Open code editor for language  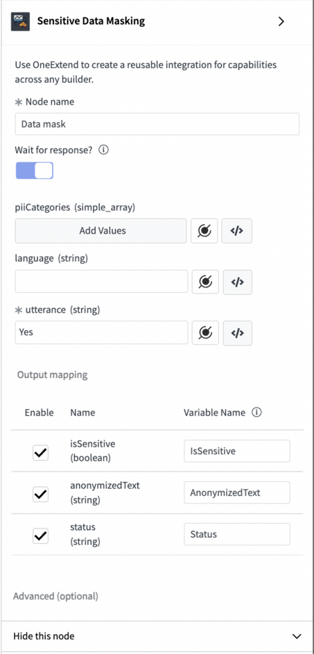pyautogui.click(x=237, y=282)
